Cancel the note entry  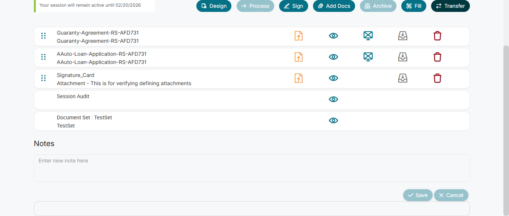point(451,195)
